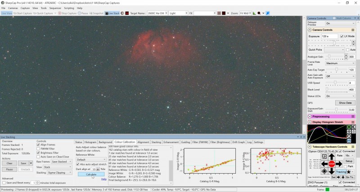Screen dimensions: 360x192
Task: Click the green power icon on histogram stretch
Action: point(349,127)
